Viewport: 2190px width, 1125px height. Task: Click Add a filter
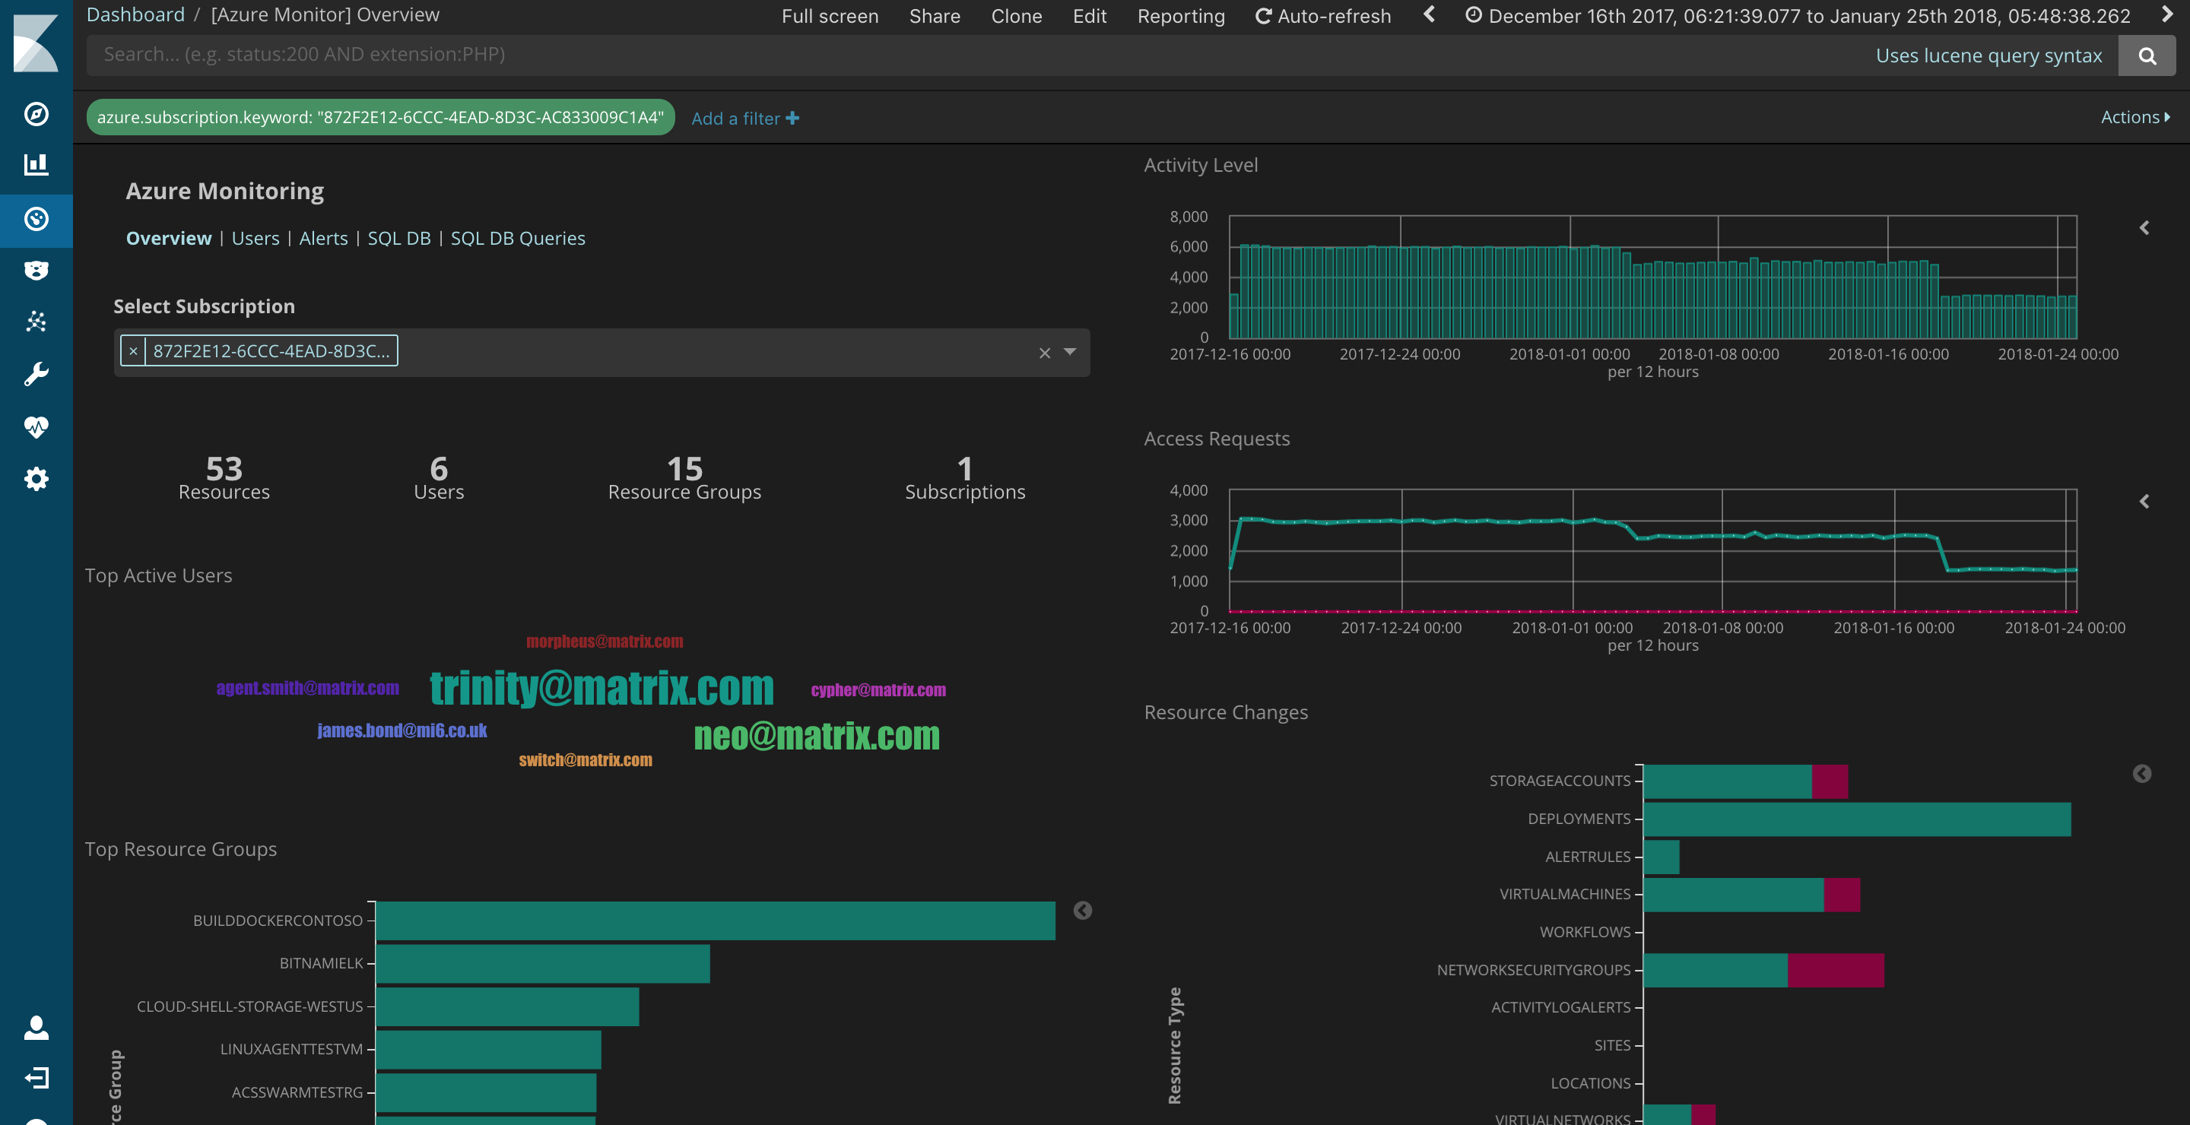[744, 118]
